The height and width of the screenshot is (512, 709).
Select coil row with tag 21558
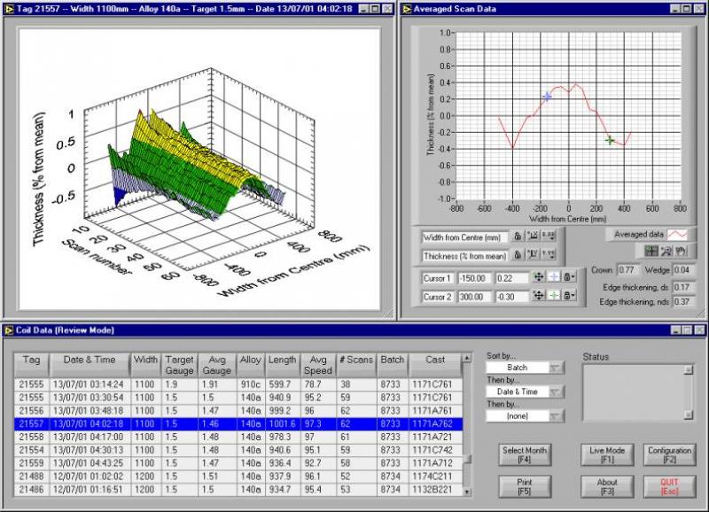pos(238,437)
